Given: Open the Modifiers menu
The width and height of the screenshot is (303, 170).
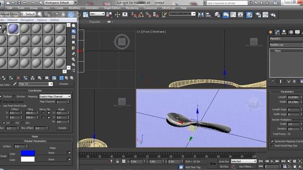Looking at the screenshot, I should (x=74, y=8).
